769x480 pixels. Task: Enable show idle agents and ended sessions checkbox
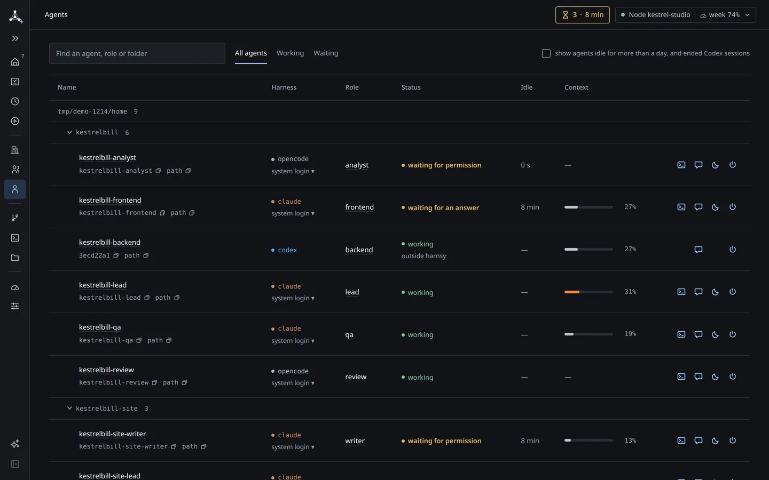coord(546,53)
